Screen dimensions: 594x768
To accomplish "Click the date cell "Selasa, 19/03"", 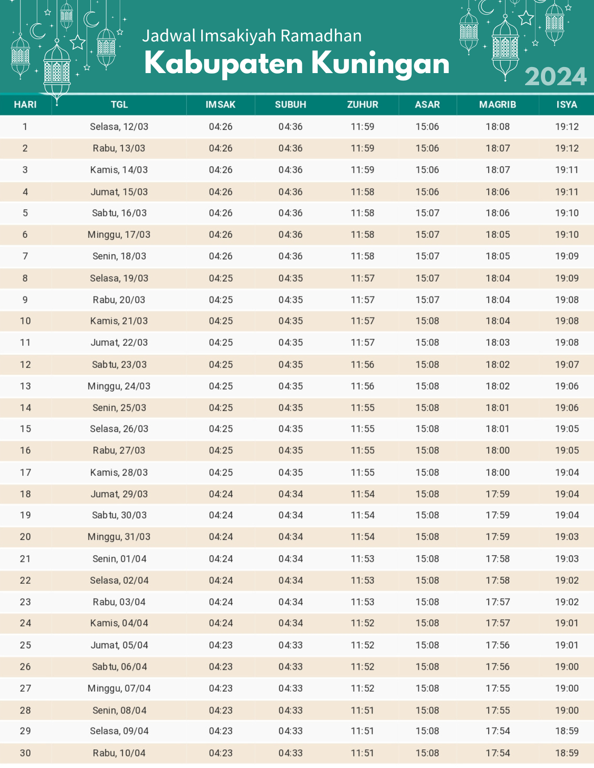I will 119,278.
